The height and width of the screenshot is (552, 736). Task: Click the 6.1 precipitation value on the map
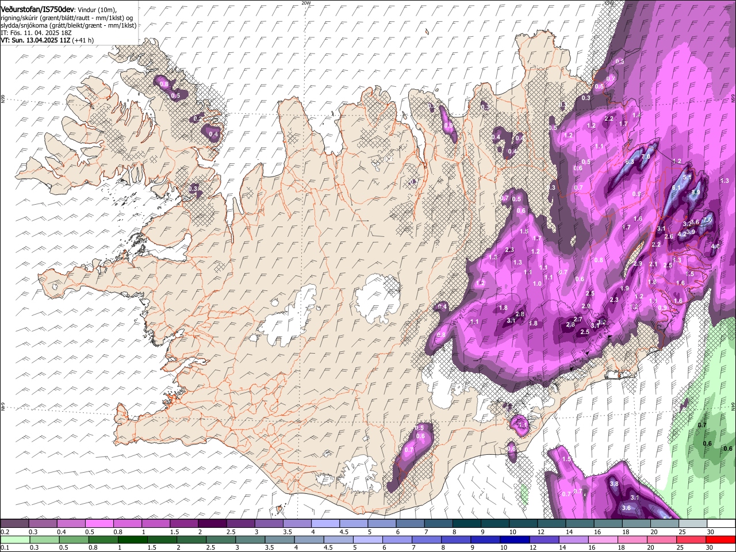(676, 187)
